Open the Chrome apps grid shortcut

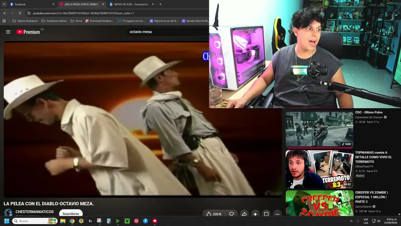4,21
